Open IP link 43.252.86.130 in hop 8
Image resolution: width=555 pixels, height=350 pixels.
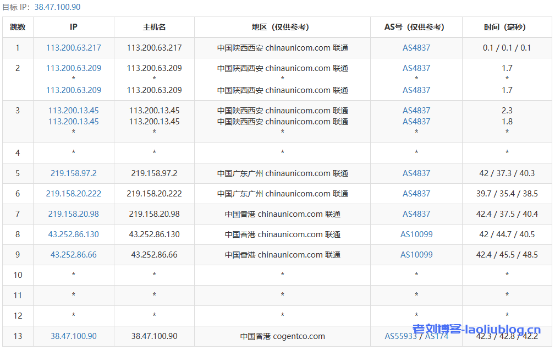[73, 234]
